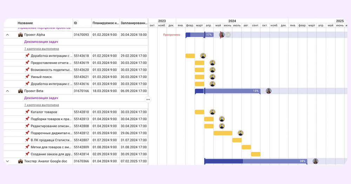Click the pin icon beside Каталог товаров
This screenshot has width=351, height=184.
click(27, 112)
